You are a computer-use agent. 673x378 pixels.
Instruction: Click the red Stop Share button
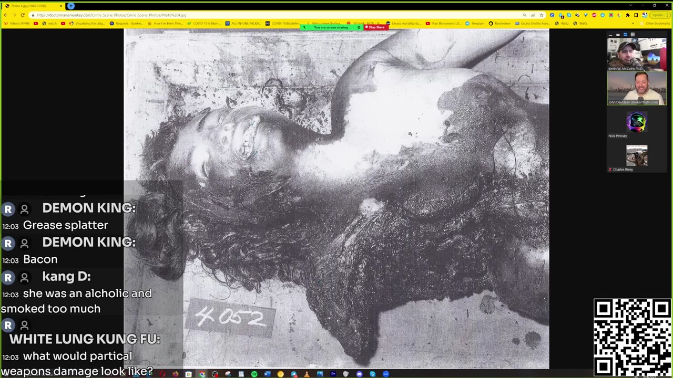coord(376,27)
